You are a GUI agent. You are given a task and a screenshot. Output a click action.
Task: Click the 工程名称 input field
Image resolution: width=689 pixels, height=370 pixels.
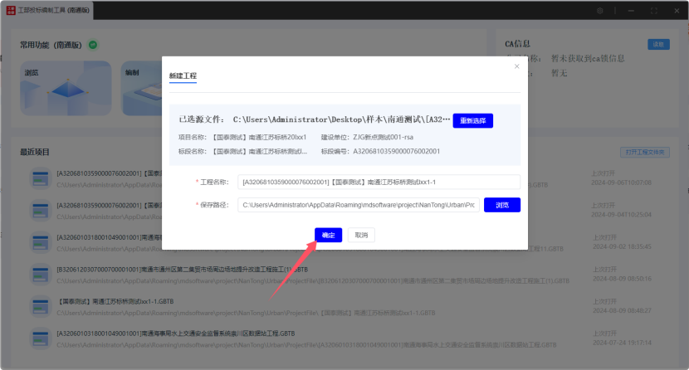pyautogui.click(x=379, y=182)
